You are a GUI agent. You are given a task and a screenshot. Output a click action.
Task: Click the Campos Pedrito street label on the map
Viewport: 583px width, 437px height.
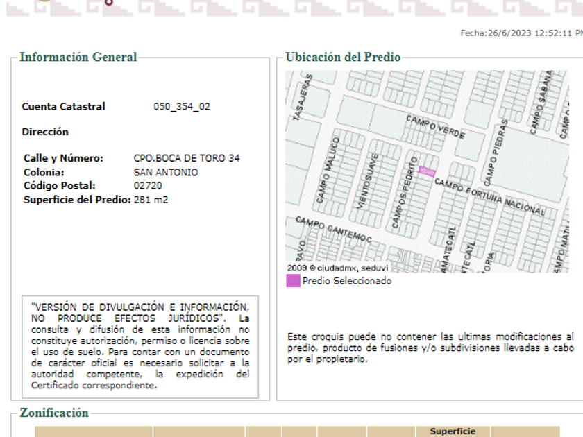click(403, 193)
